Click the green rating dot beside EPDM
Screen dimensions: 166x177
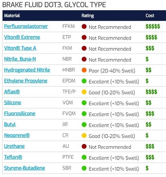click(x=84, y=81)
